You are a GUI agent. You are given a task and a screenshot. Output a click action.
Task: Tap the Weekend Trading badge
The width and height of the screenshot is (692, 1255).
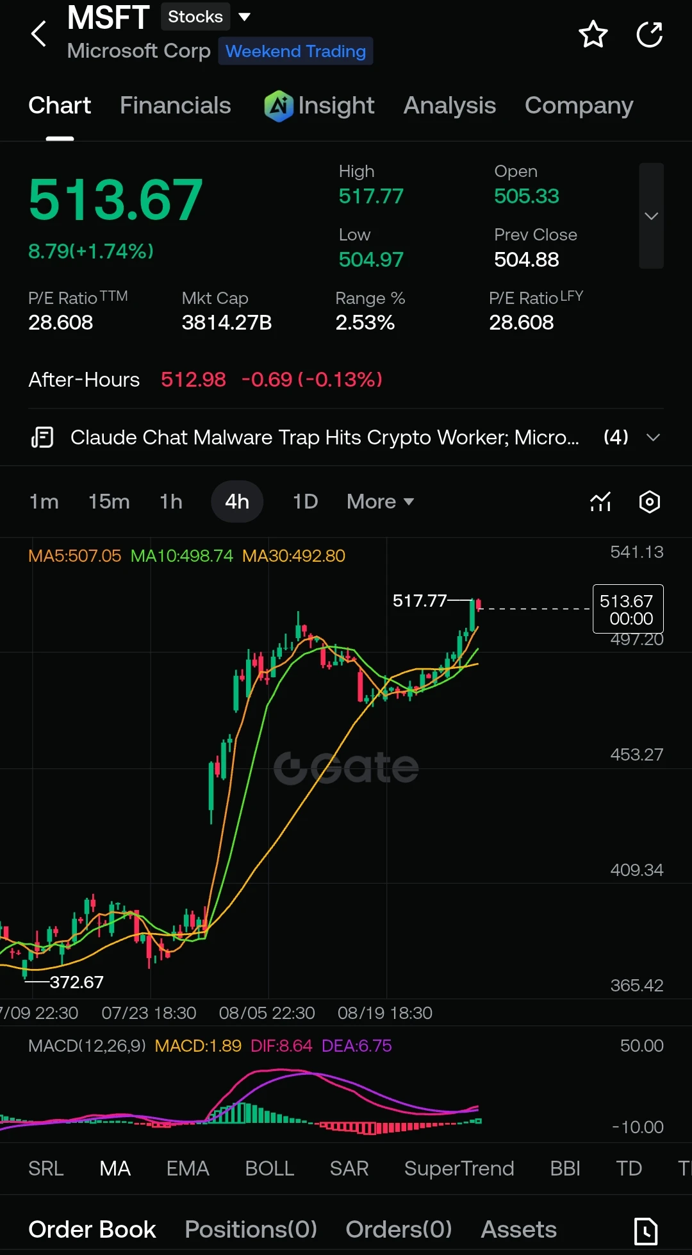295,51
